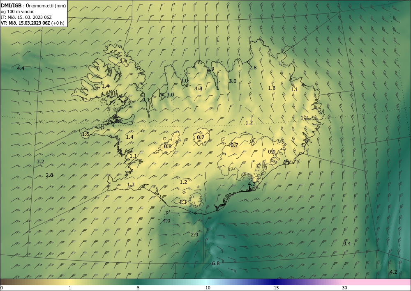Click the 0.9 value on eastern Vatnajökull

coord(272,152)
